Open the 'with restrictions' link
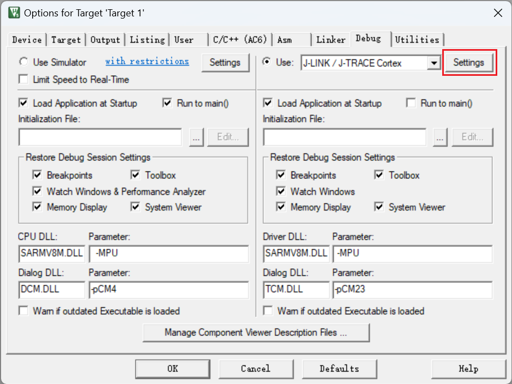Screen dimensions: 512x384 coord(147,62)
